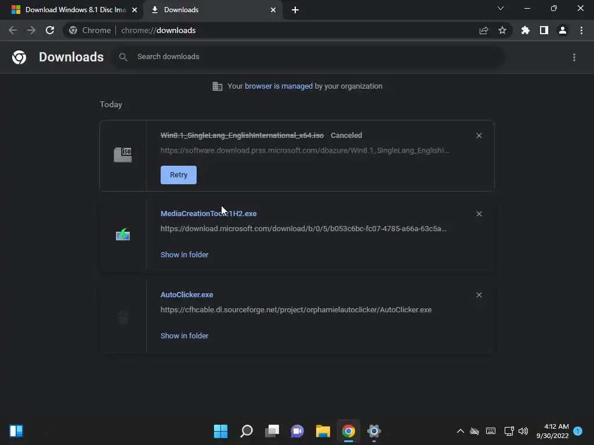This screenshot has height=445, width=594.
Task: Open the 'browser is managed' link
Action: click(x=278, y=86)
